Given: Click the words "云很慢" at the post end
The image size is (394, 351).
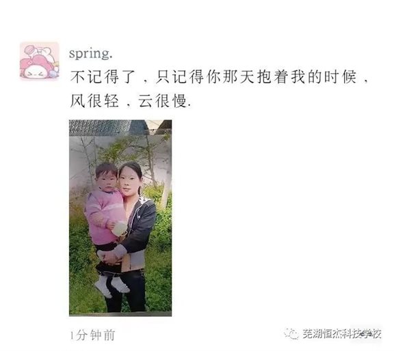Looking at the screenshot, I should click(x=162, y=101).
